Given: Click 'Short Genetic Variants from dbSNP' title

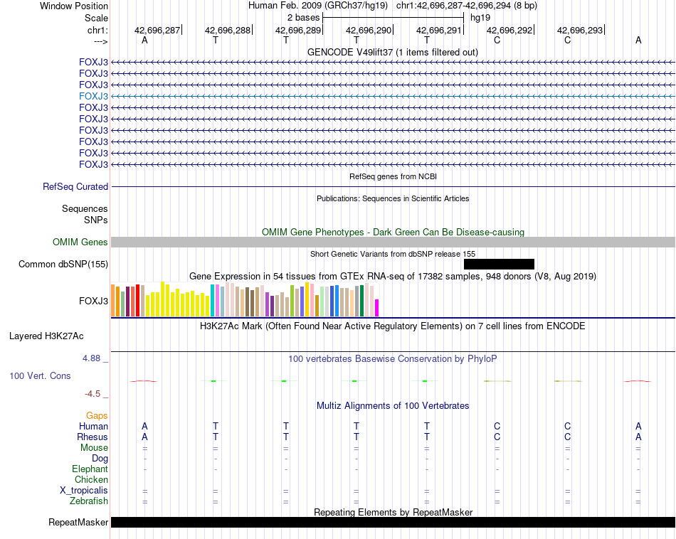Looking at the screenshot, I should pyautogui.click(x=393, y=254).
